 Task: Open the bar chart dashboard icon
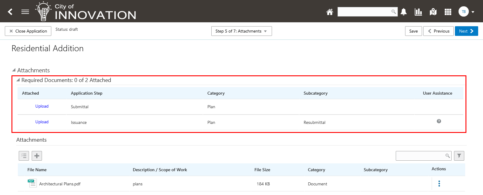tap(418, 12)
